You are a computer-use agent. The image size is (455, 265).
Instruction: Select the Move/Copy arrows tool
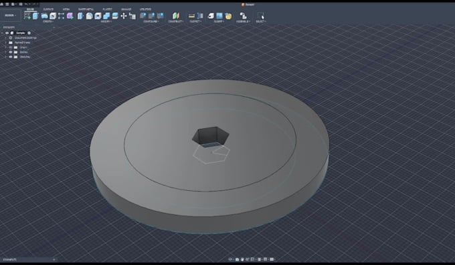pos(124,16)
